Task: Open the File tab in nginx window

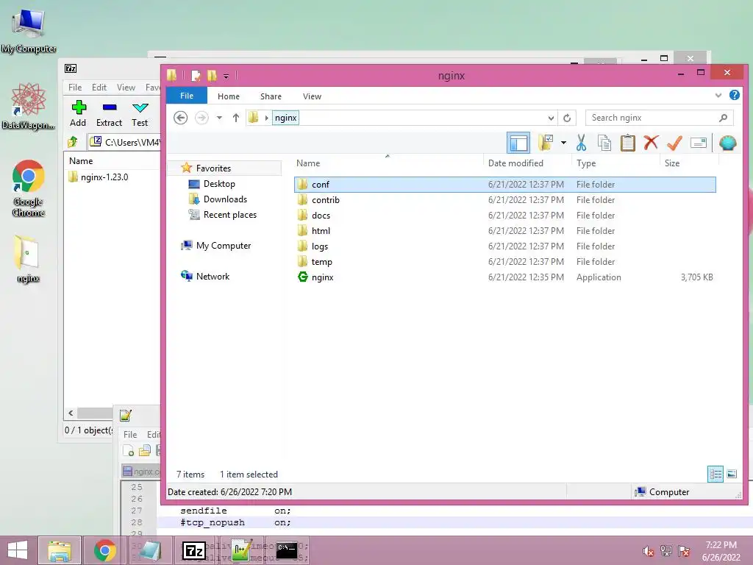Action: [x=186, y=96]
